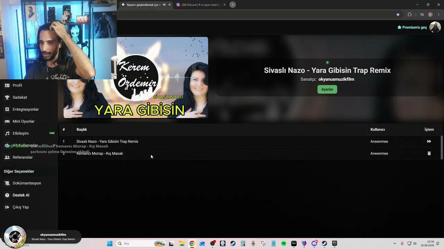
Task: Close the Discord browser tab
Action: [224, 5]
